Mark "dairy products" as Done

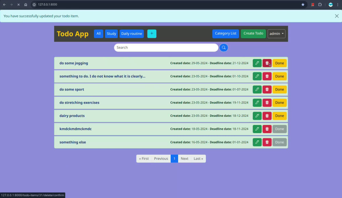[x=279, y=116]
